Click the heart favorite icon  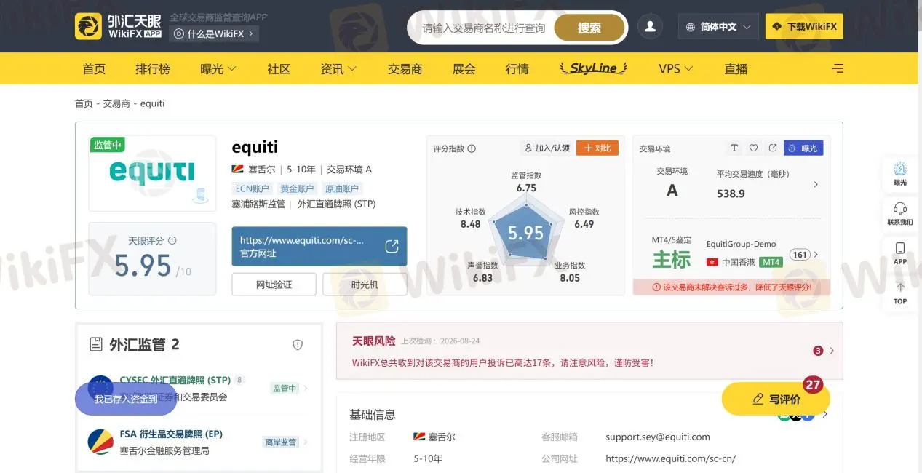754,148
